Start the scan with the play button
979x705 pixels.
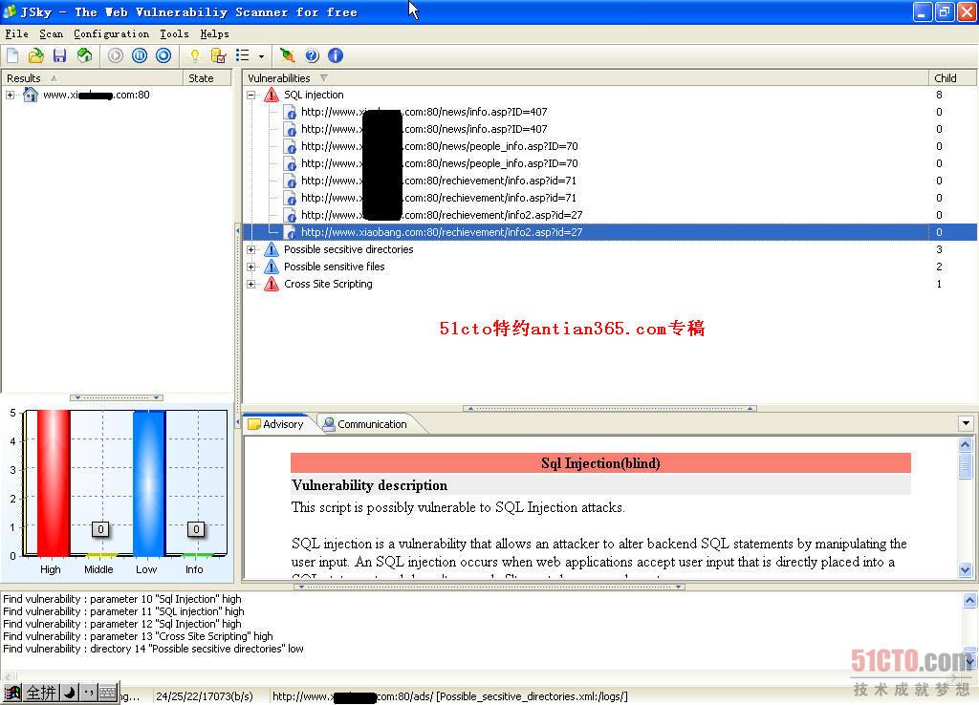[x=116, y=56]
